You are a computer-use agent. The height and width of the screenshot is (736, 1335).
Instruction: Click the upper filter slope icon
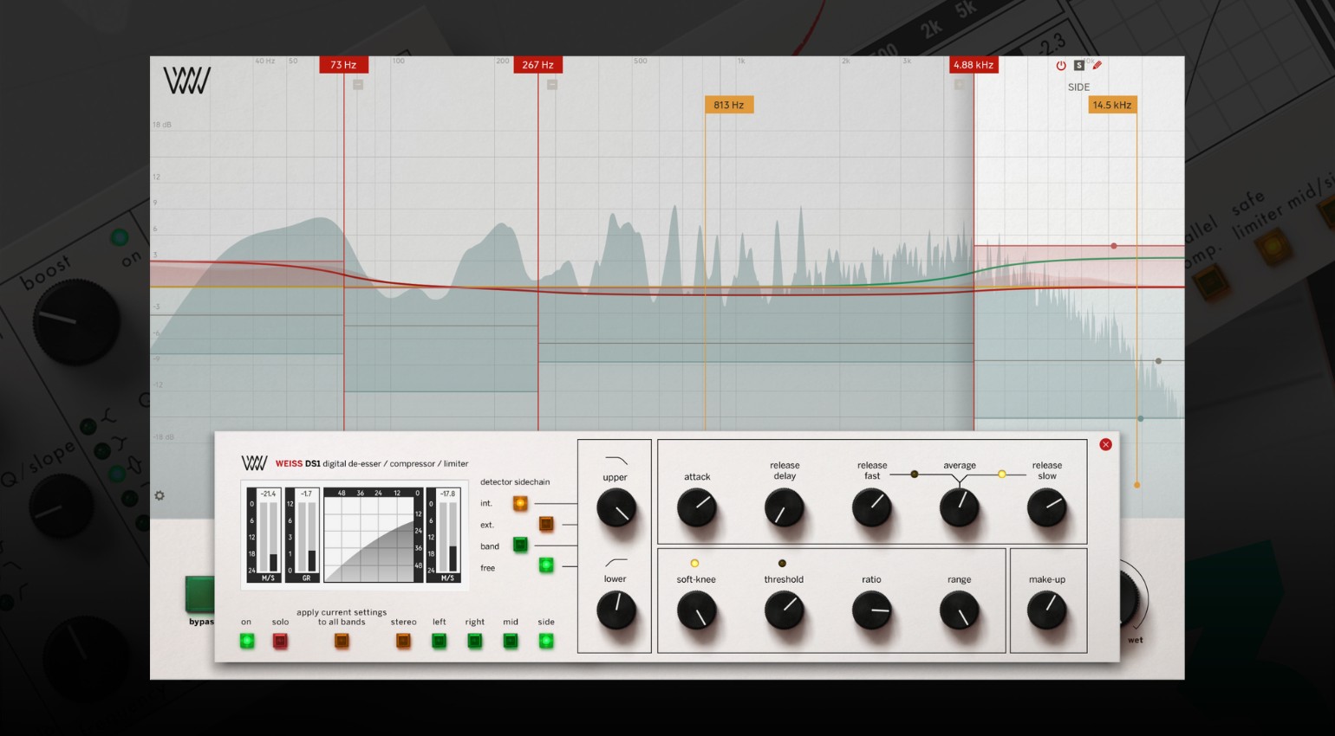pyautogui.click(x=615, y=457)
